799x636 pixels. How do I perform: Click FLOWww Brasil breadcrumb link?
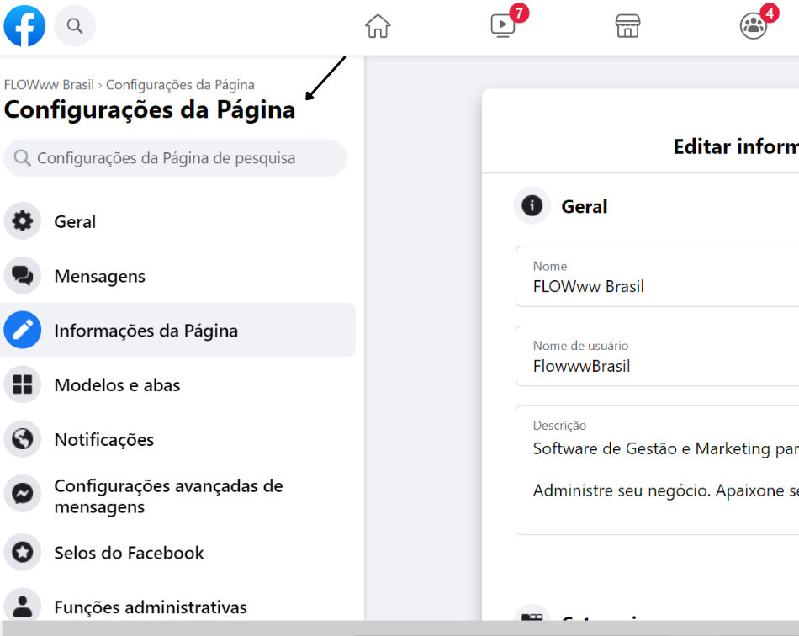coord(49,85)
